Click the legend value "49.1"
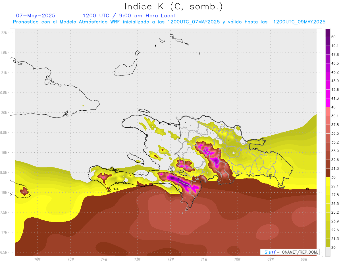The width and height of the screenshot is (341, 263). (x=335, y=46)
